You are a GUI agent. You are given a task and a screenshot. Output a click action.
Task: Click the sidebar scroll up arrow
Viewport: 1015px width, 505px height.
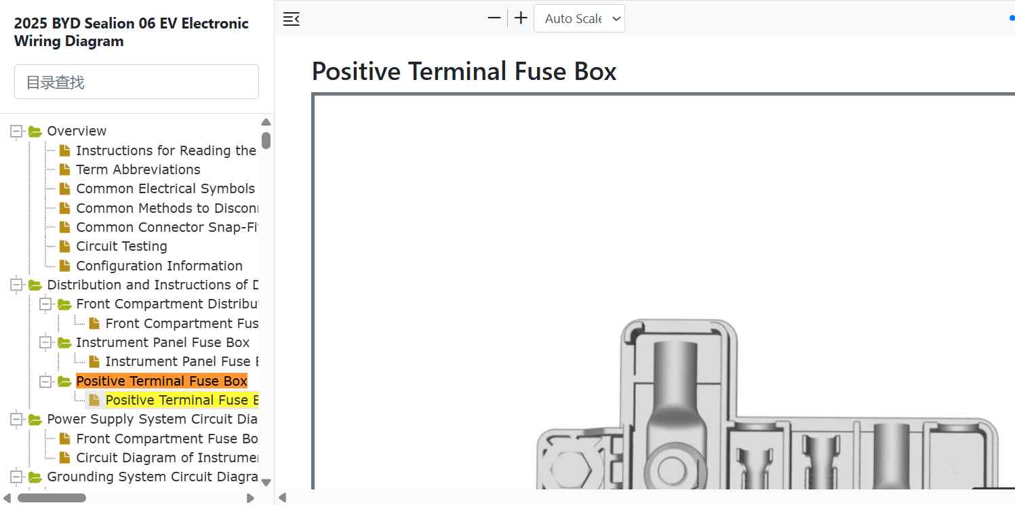(x=266, y=123)
